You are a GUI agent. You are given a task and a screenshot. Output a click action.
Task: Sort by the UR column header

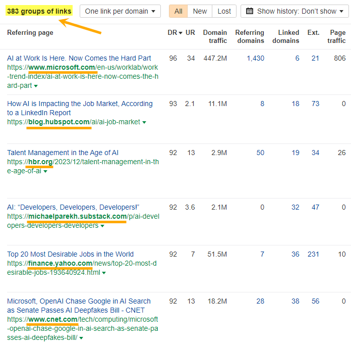(x=190, y=32)
